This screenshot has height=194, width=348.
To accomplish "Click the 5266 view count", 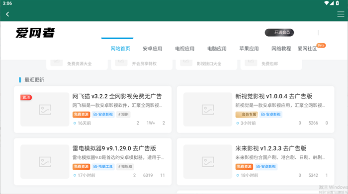I will click(x=313, y=123).
